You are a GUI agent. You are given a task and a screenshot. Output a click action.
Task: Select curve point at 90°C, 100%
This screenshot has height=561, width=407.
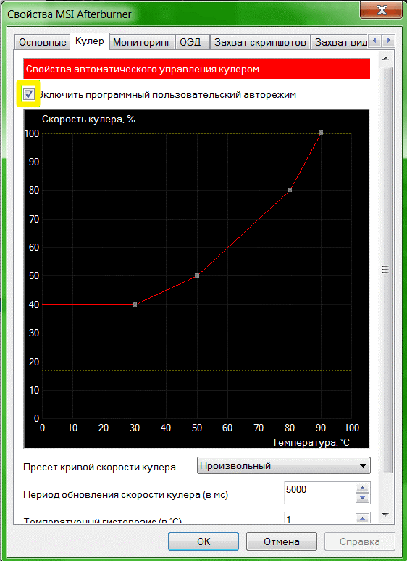(x=321, y=133)
